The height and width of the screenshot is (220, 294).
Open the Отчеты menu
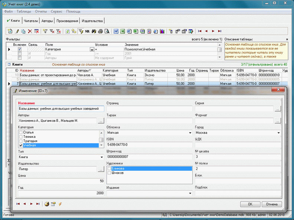(x=41, y=11)
